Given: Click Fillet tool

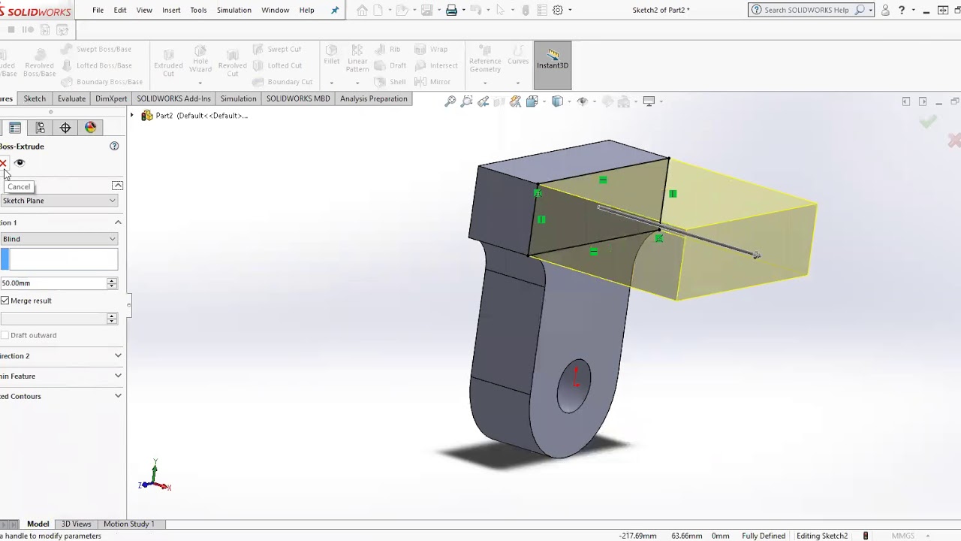Looking at the screenshot, I should tap(332, 55).
